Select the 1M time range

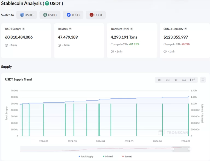point(159,80)
